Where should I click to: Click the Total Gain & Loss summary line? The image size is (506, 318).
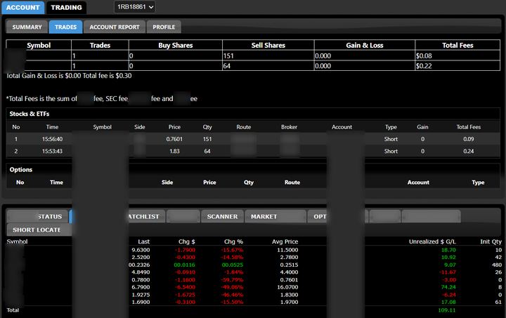click(69, 76)
